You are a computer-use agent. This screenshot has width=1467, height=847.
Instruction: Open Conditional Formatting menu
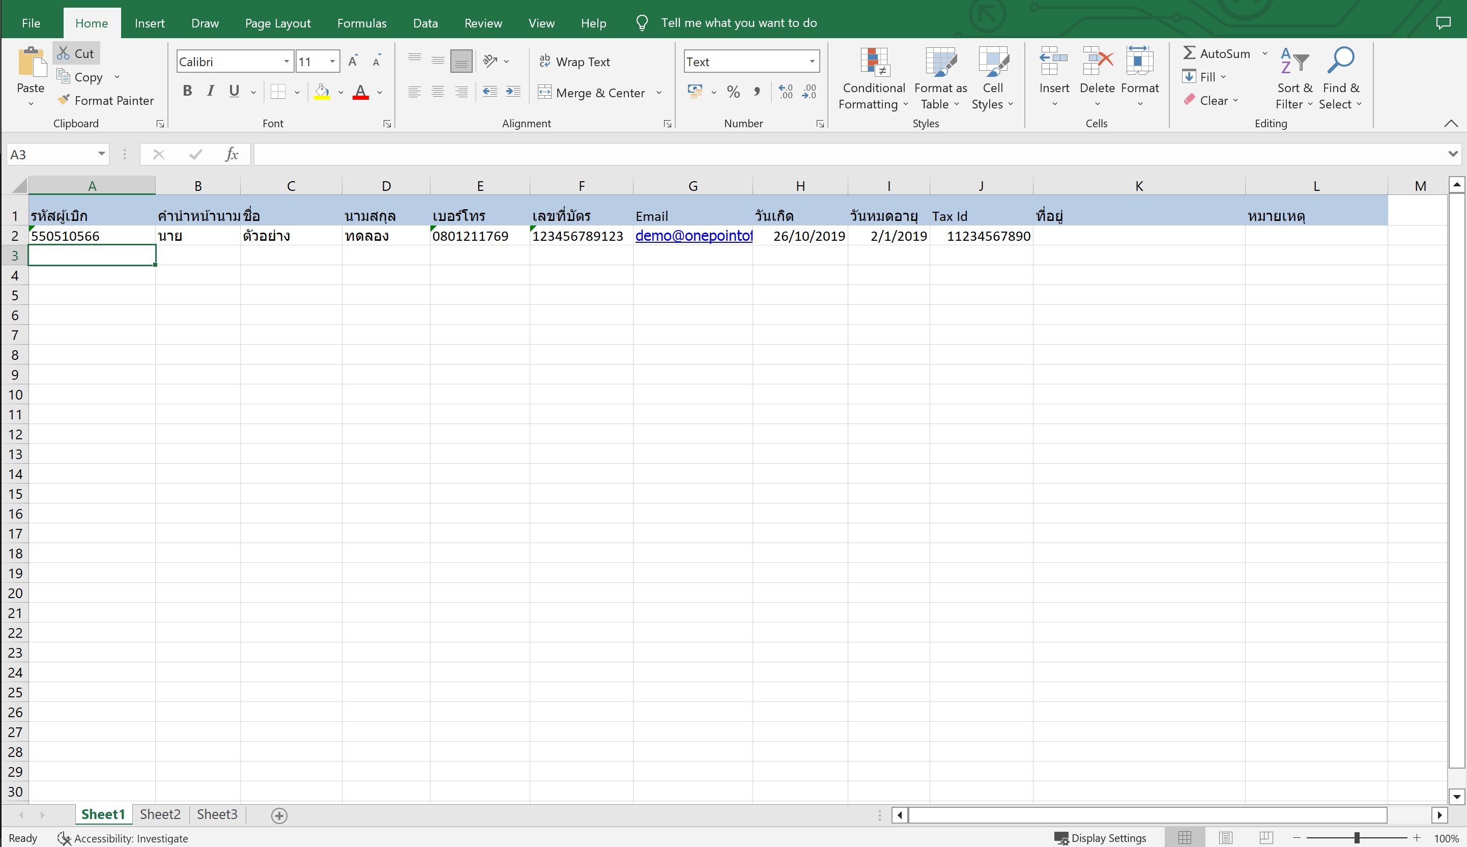pyautogui.click(x=874, y=78)
